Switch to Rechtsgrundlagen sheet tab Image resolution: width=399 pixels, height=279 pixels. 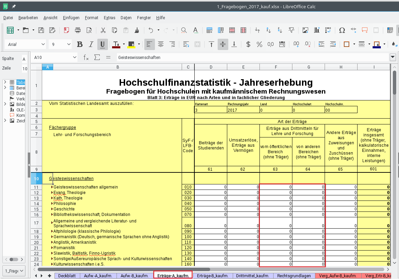[294, 276]
